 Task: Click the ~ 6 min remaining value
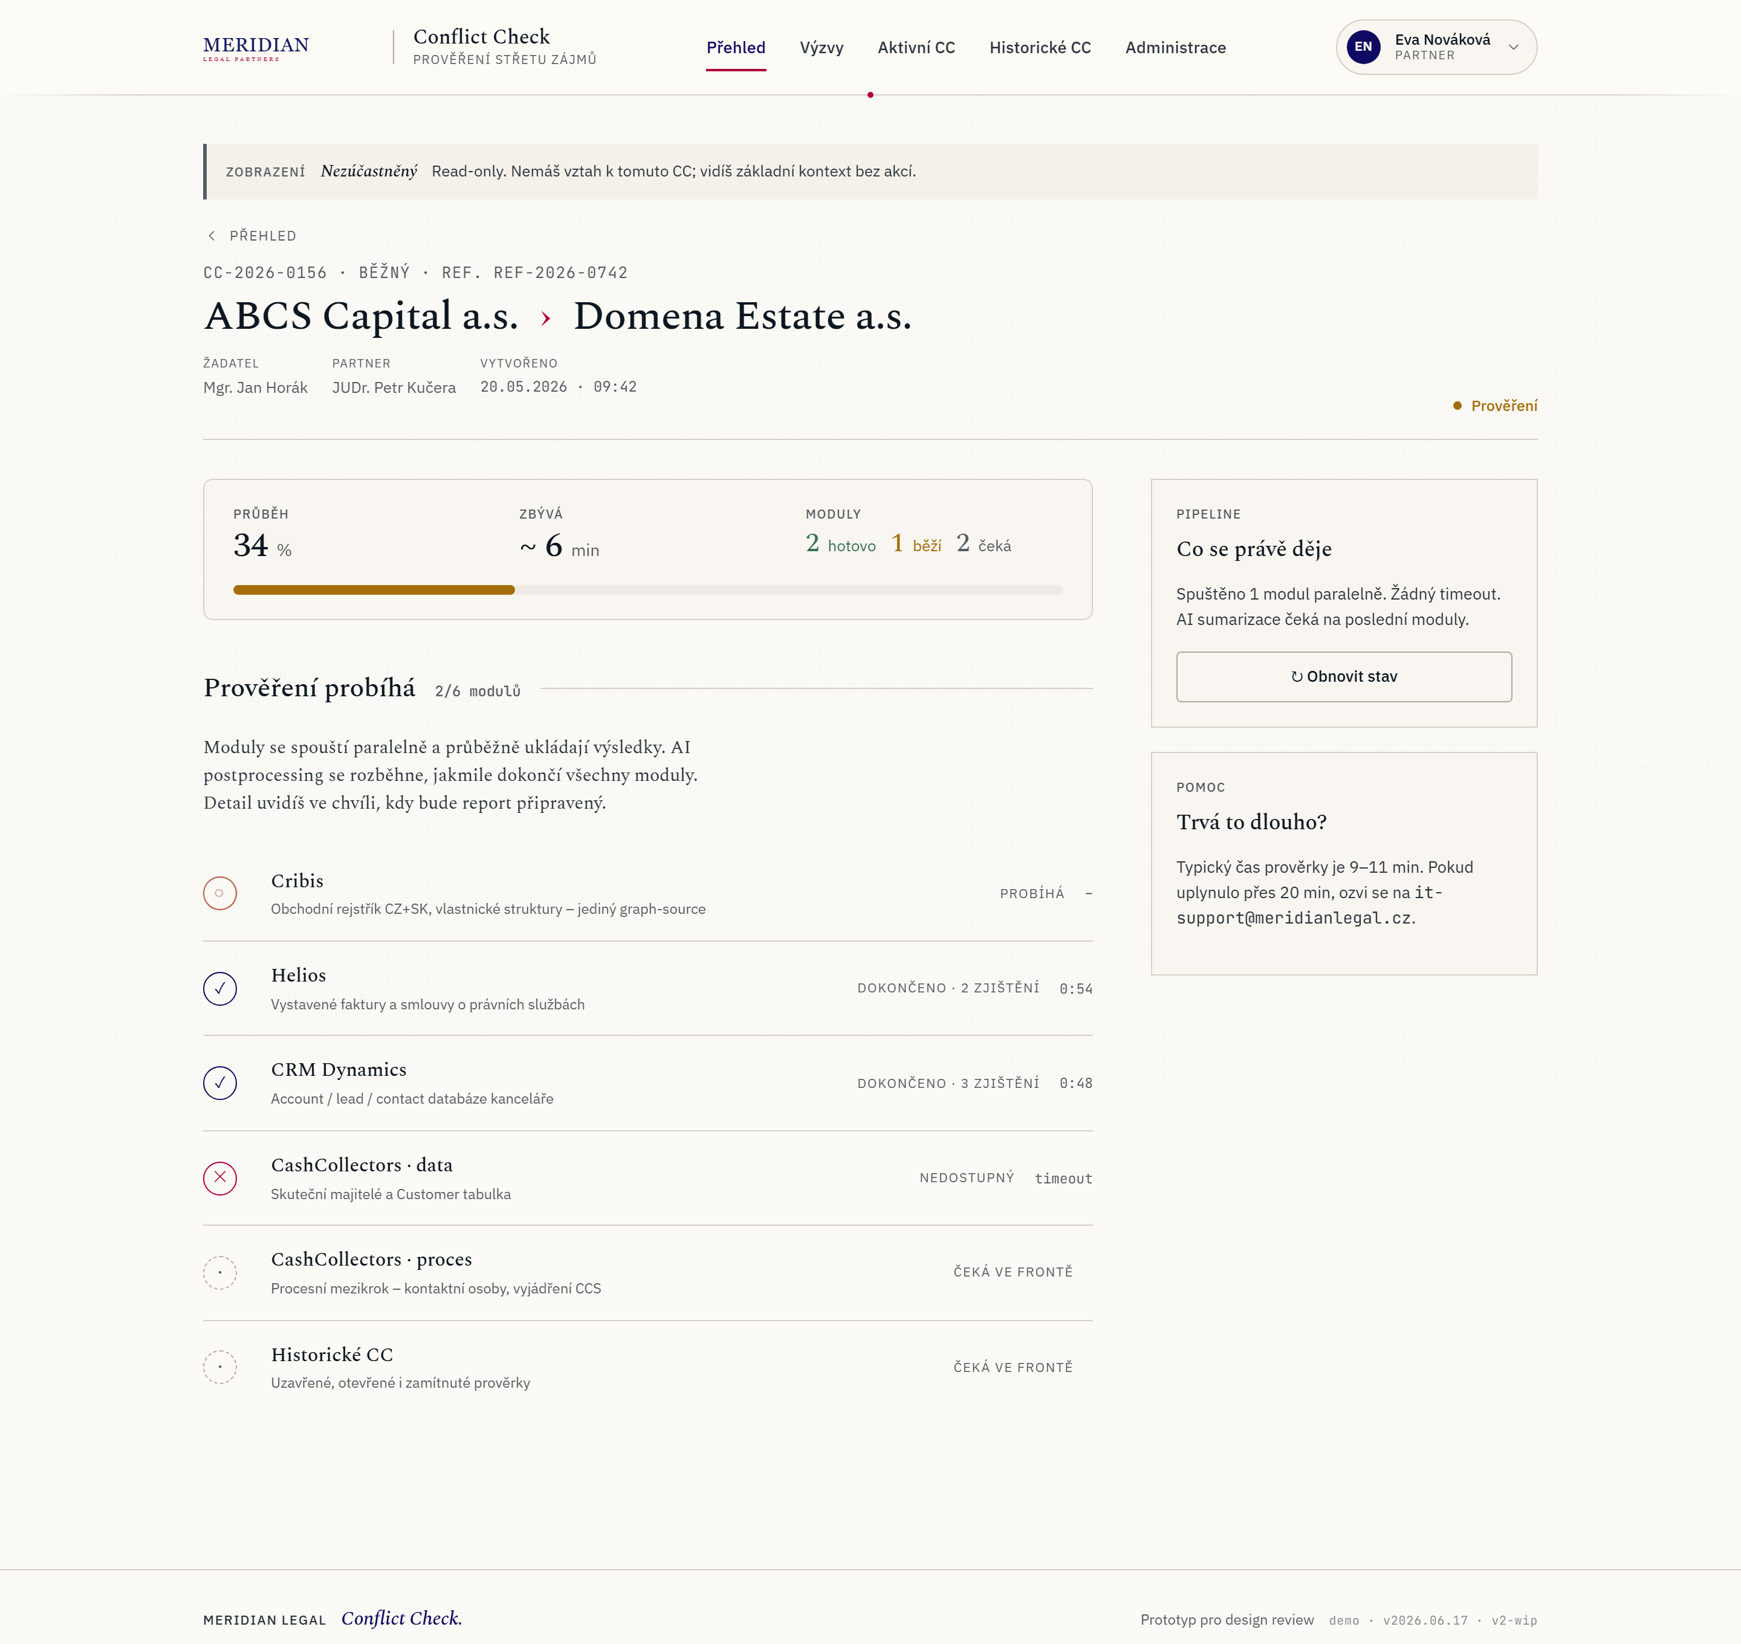(559, 547)
